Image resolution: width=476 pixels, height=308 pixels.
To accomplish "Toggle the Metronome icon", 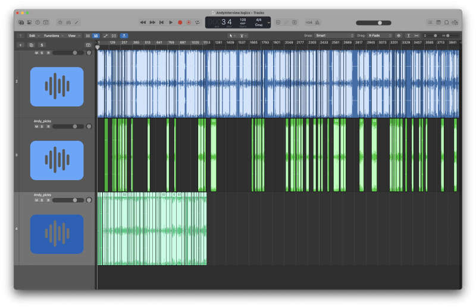I will point(317,23).
